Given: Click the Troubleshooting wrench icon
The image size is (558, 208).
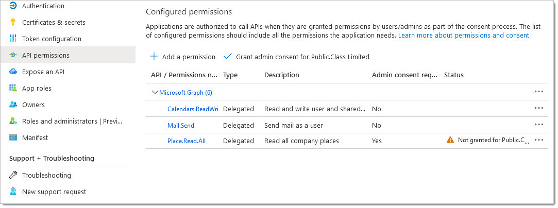Looking at the screenshot, I should point(13,175).
